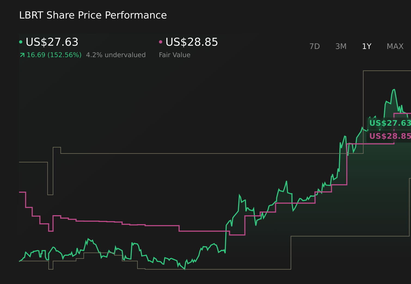
Task: Toggle the share price series via green legend
Action: (x=21, y=42)
